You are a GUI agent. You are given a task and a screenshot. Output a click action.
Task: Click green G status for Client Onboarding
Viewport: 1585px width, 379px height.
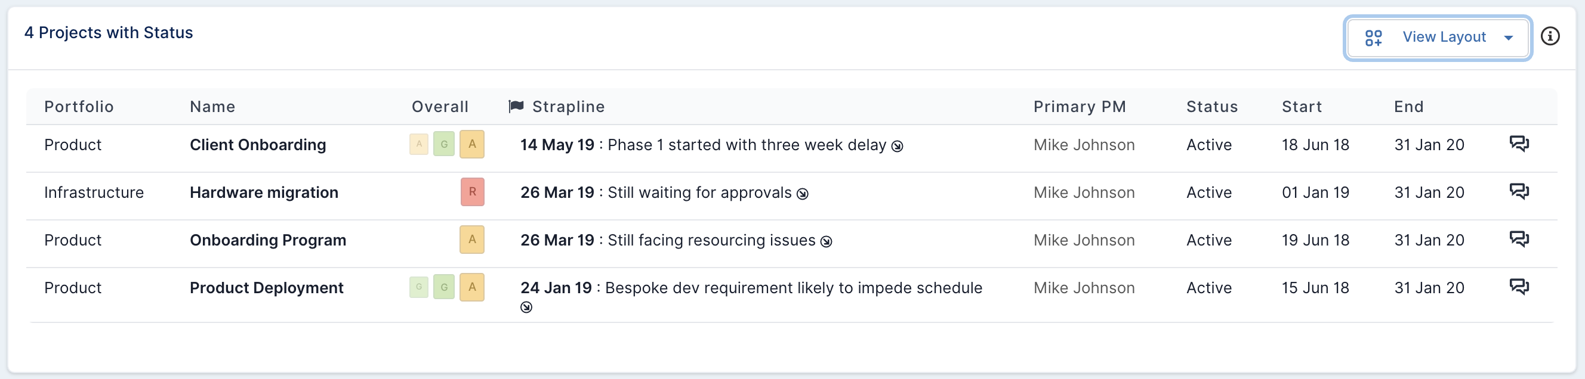(443, 144)
